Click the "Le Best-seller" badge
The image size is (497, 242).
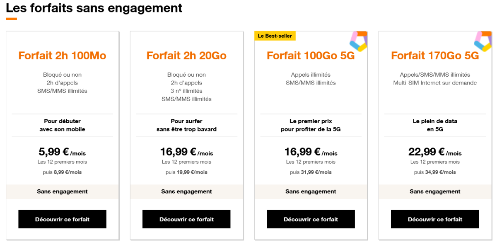click(x=275, y=36)
